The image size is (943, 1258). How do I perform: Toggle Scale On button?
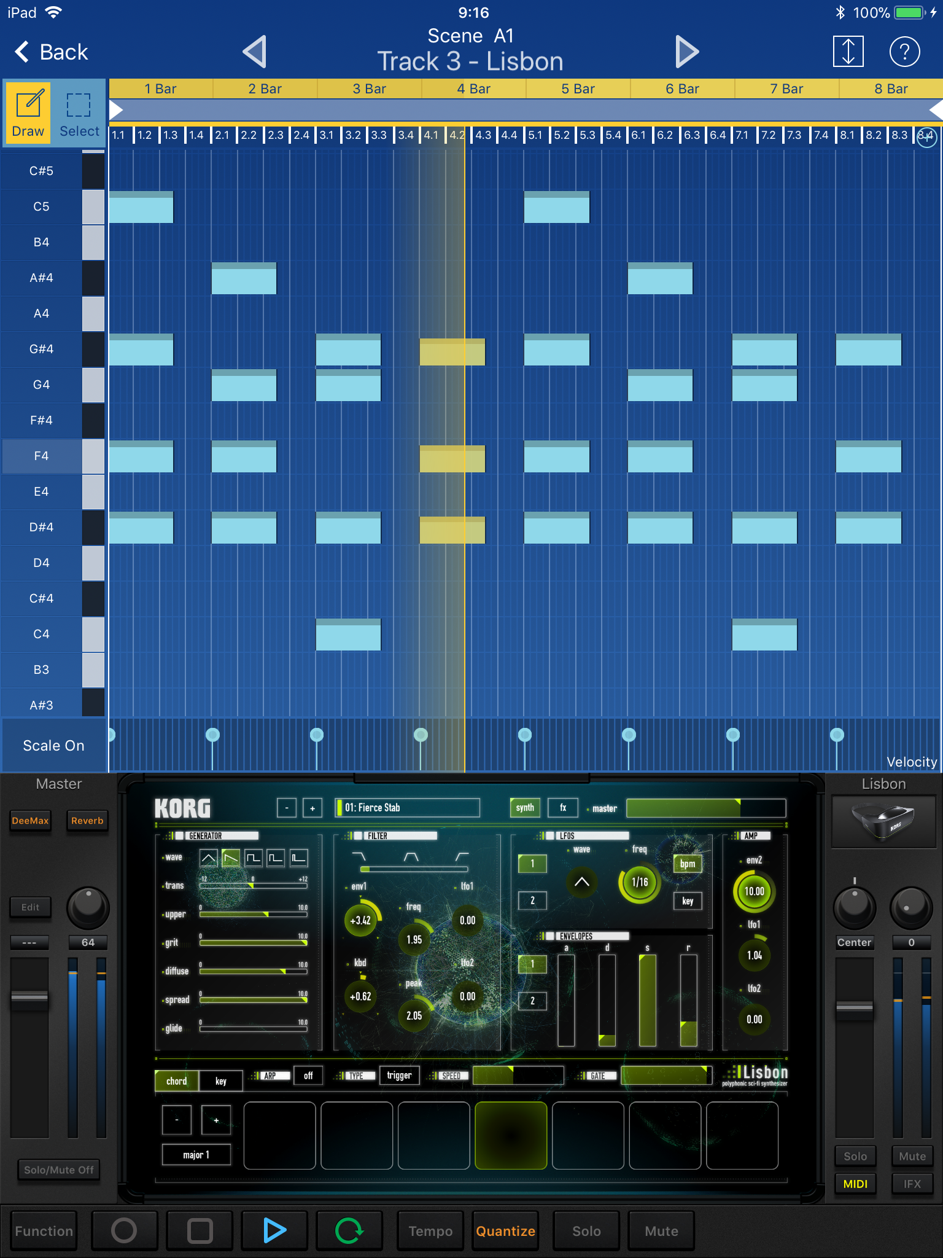click(54, 745)
